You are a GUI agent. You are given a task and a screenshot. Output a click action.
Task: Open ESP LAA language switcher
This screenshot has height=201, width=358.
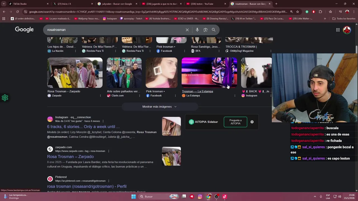328,197
